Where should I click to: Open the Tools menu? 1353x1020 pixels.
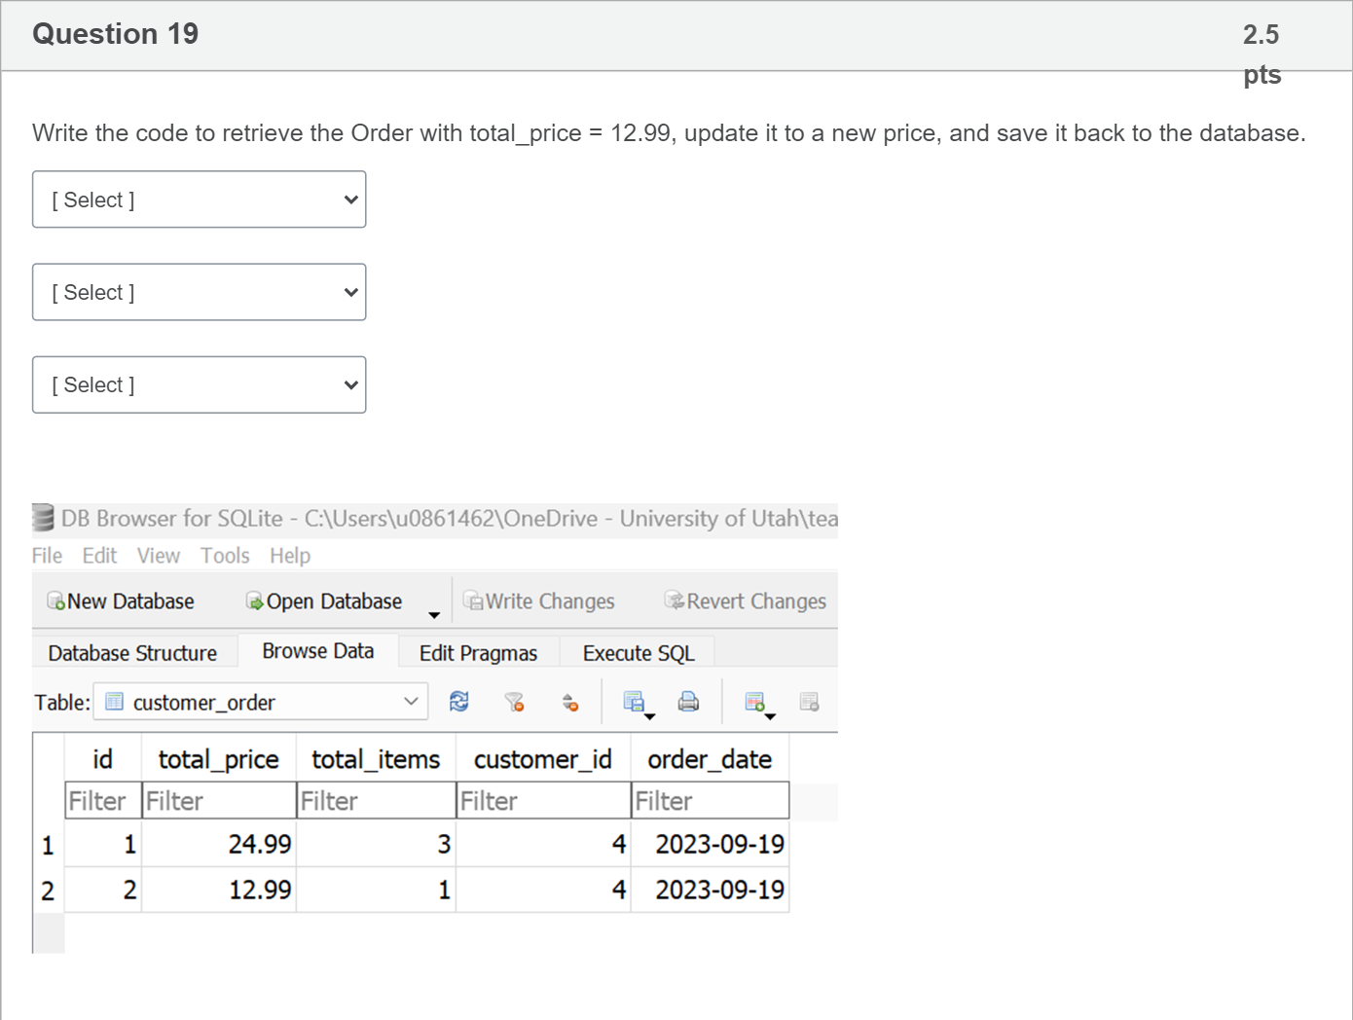click(225, 556)
